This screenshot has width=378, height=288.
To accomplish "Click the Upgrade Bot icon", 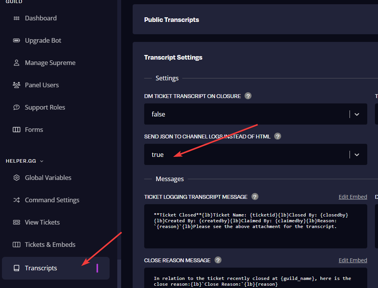I will [x=16, y=40].
